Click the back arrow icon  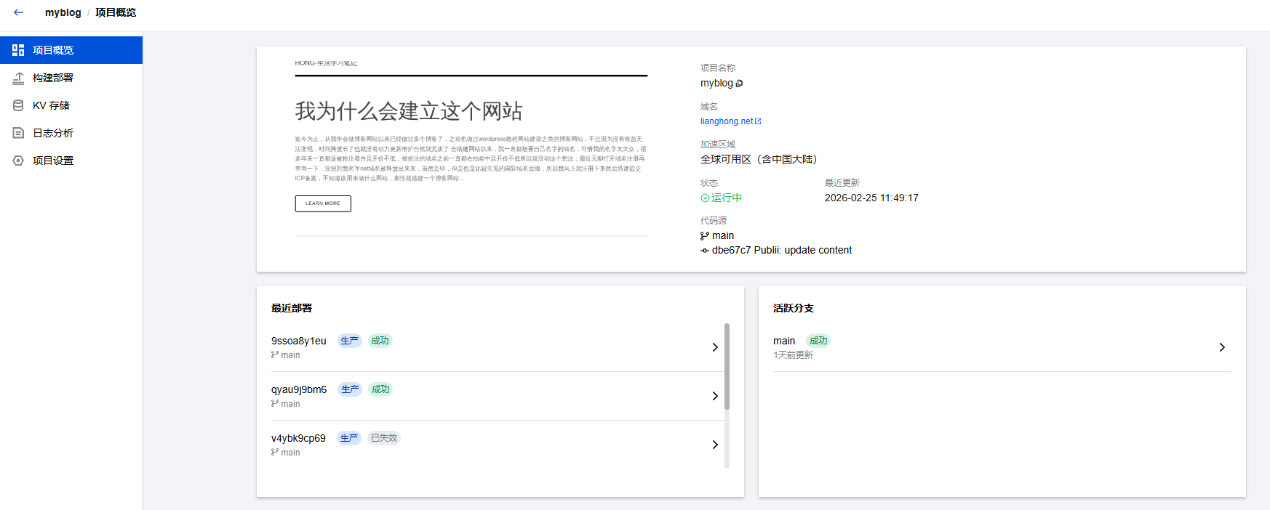[x=18, y=12]
